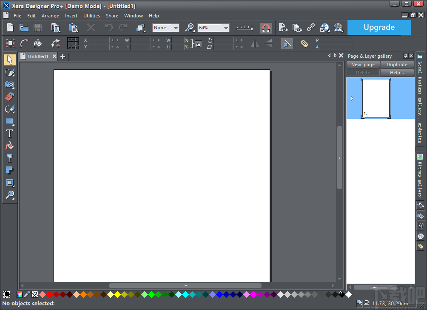Select the Rectangle tool
Viewport: 427px width, 310px height.
pos(10,121)
